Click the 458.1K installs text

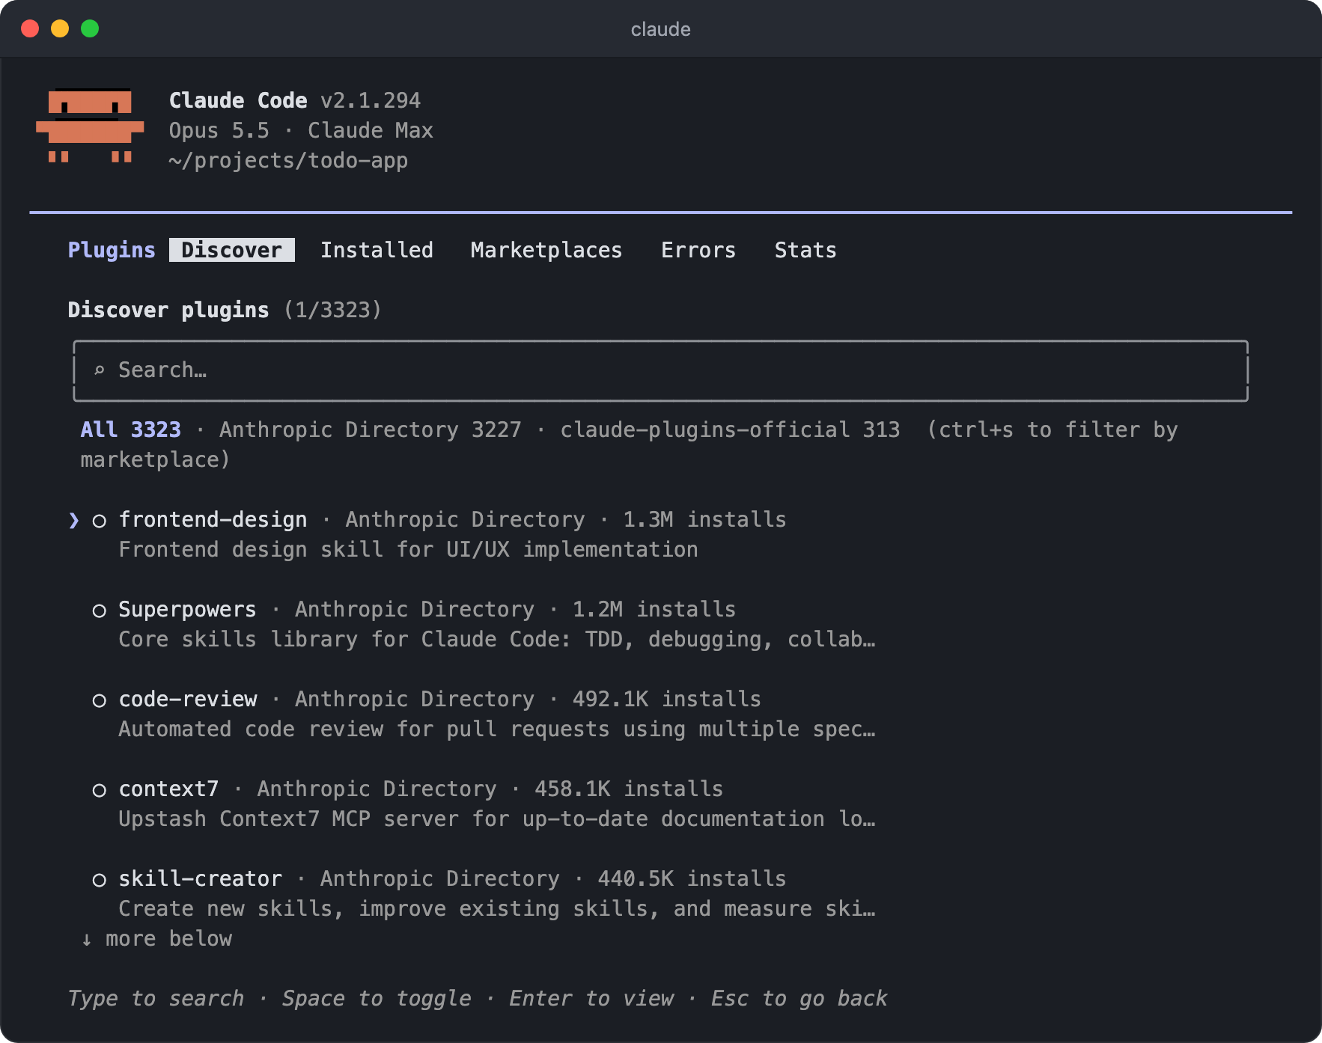pos(629,789)
